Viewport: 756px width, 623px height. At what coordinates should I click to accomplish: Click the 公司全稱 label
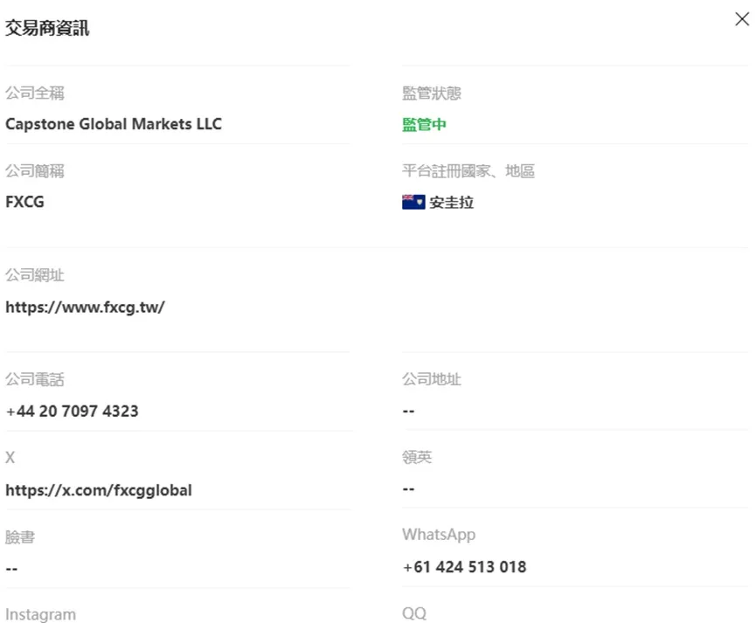pyautogui.click(x=35, y=93)
